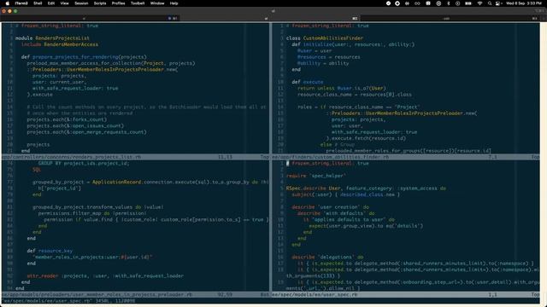Click status line 'user_member_roles_in_projects_preloader.rb' path
This screenshot has height=307, width=547.
pyautogui.click(x=97, y=294)
